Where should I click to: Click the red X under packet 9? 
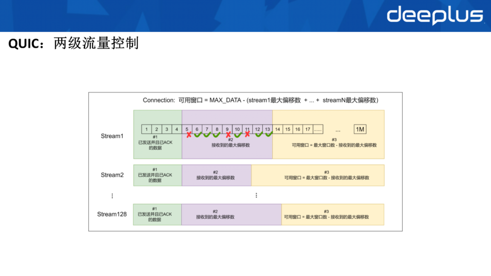click(228, 135)
